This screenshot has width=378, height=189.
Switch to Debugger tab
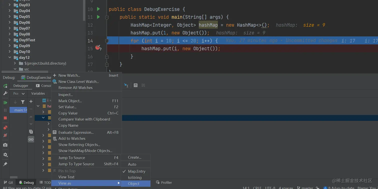(x=21, y=86)
